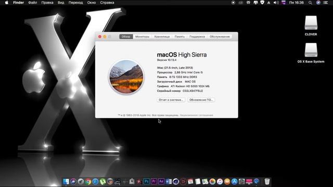Open Adobe Photoshop from the dock

[x=147, y=181]
